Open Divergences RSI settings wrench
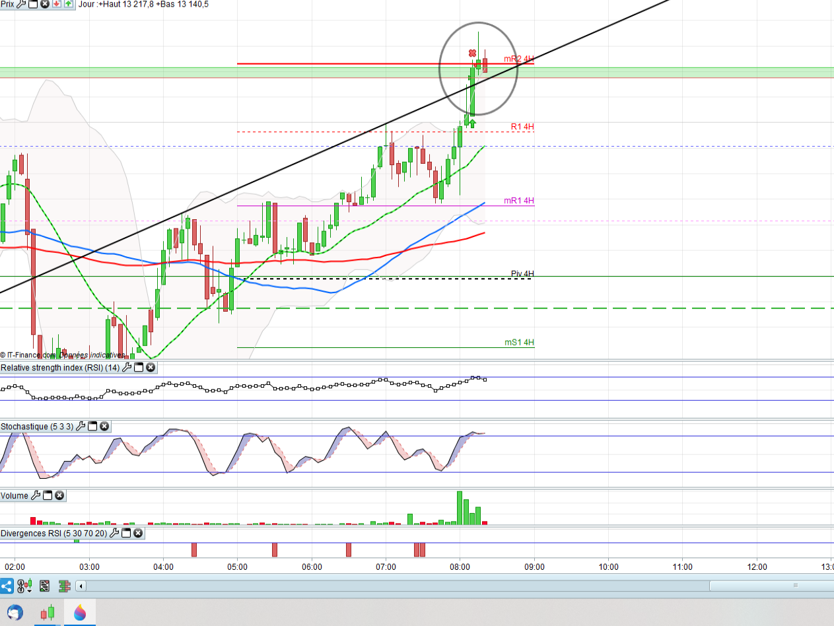 (x=115, y=533)
